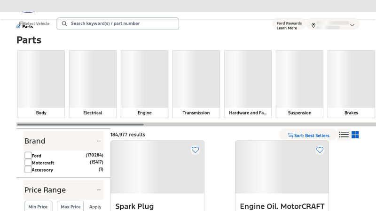Click the location pin icon
376x211 pixels.
pos(313,25)
